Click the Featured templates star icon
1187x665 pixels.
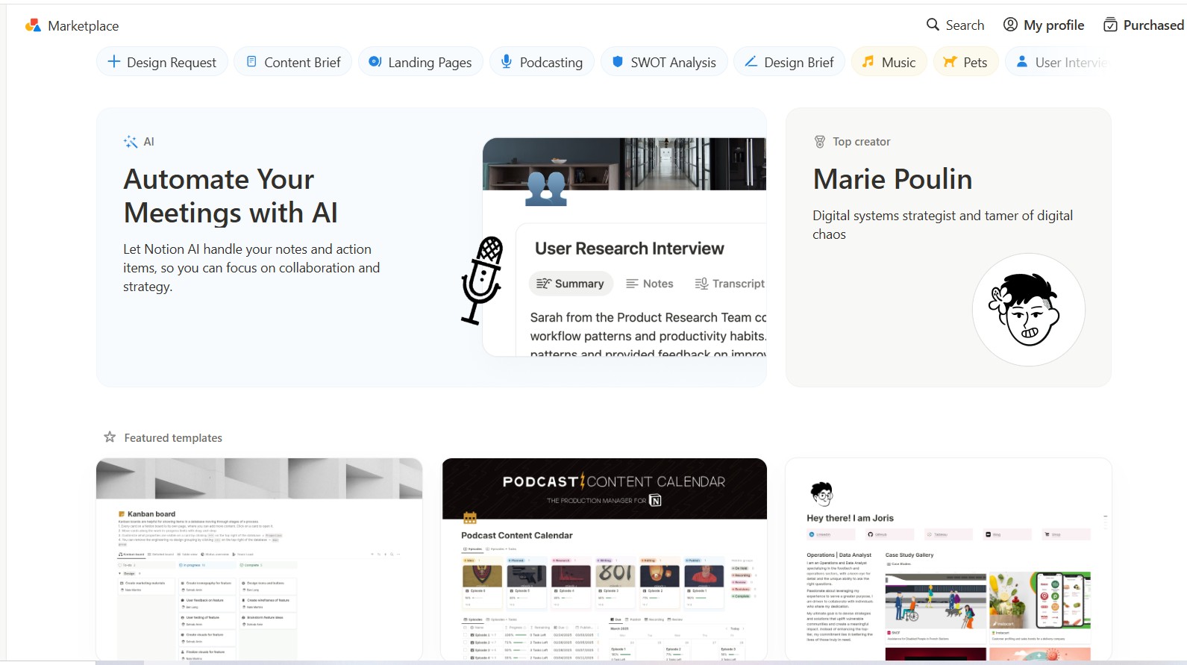[x=110, y=437]
